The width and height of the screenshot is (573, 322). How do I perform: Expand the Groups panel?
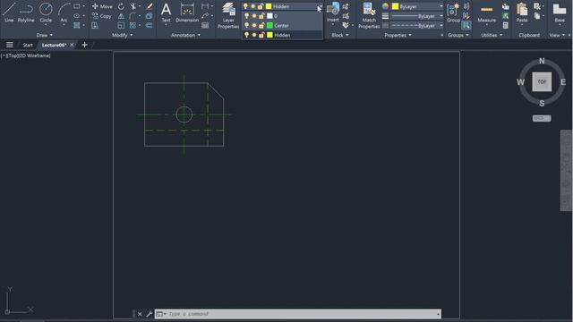point(458,35)
